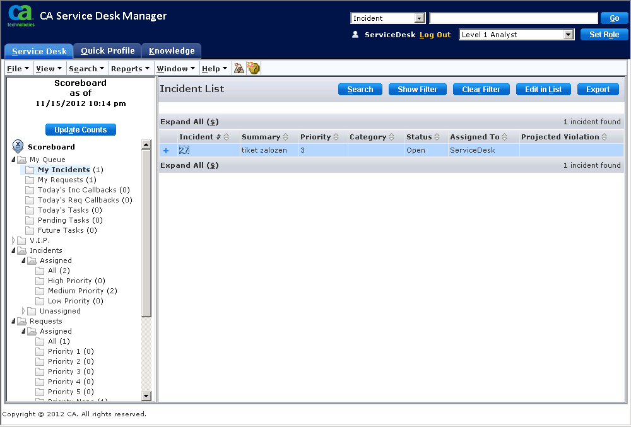Viewport: 631px width, 427px height.
Task: Open the File menu
Action: [18, 69]
